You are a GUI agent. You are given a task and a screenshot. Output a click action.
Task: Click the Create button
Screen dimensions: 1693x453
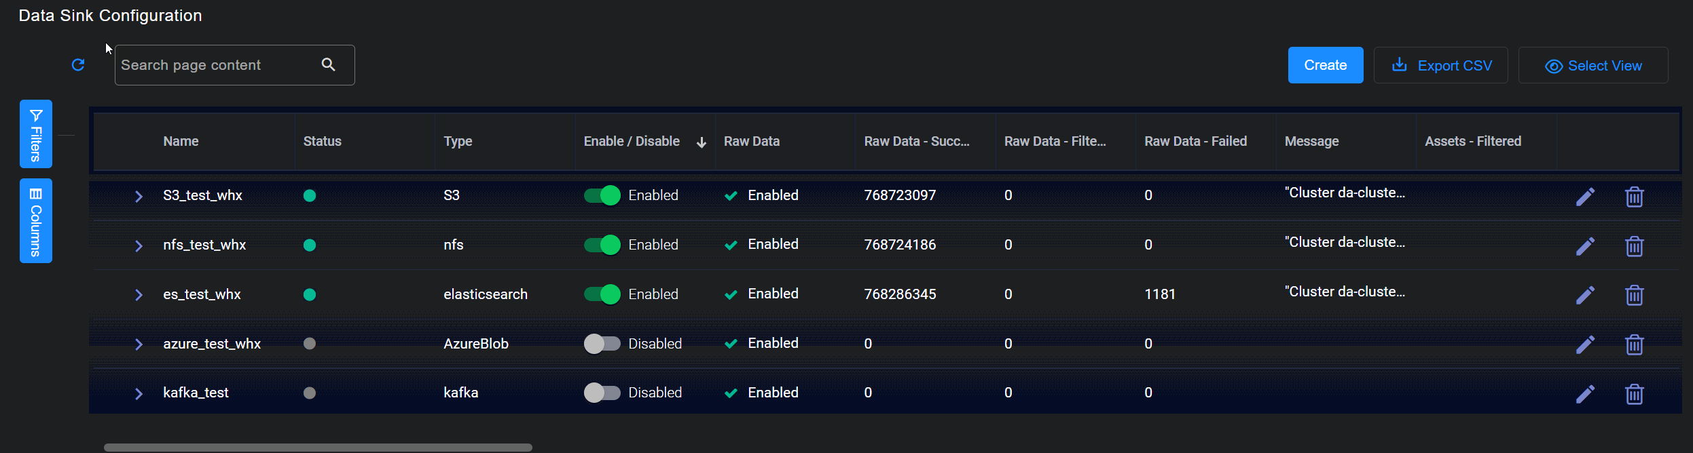point(1325,65)
